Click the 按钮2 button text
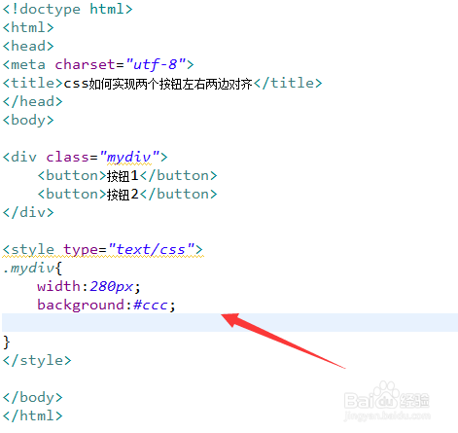The image size is (458, 433). click(x=123, y=195)
